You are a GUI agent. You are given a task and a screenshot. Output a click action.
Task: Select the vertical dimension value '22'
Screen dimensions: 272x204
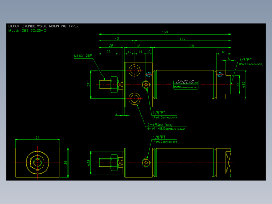[x=237, y=85]
